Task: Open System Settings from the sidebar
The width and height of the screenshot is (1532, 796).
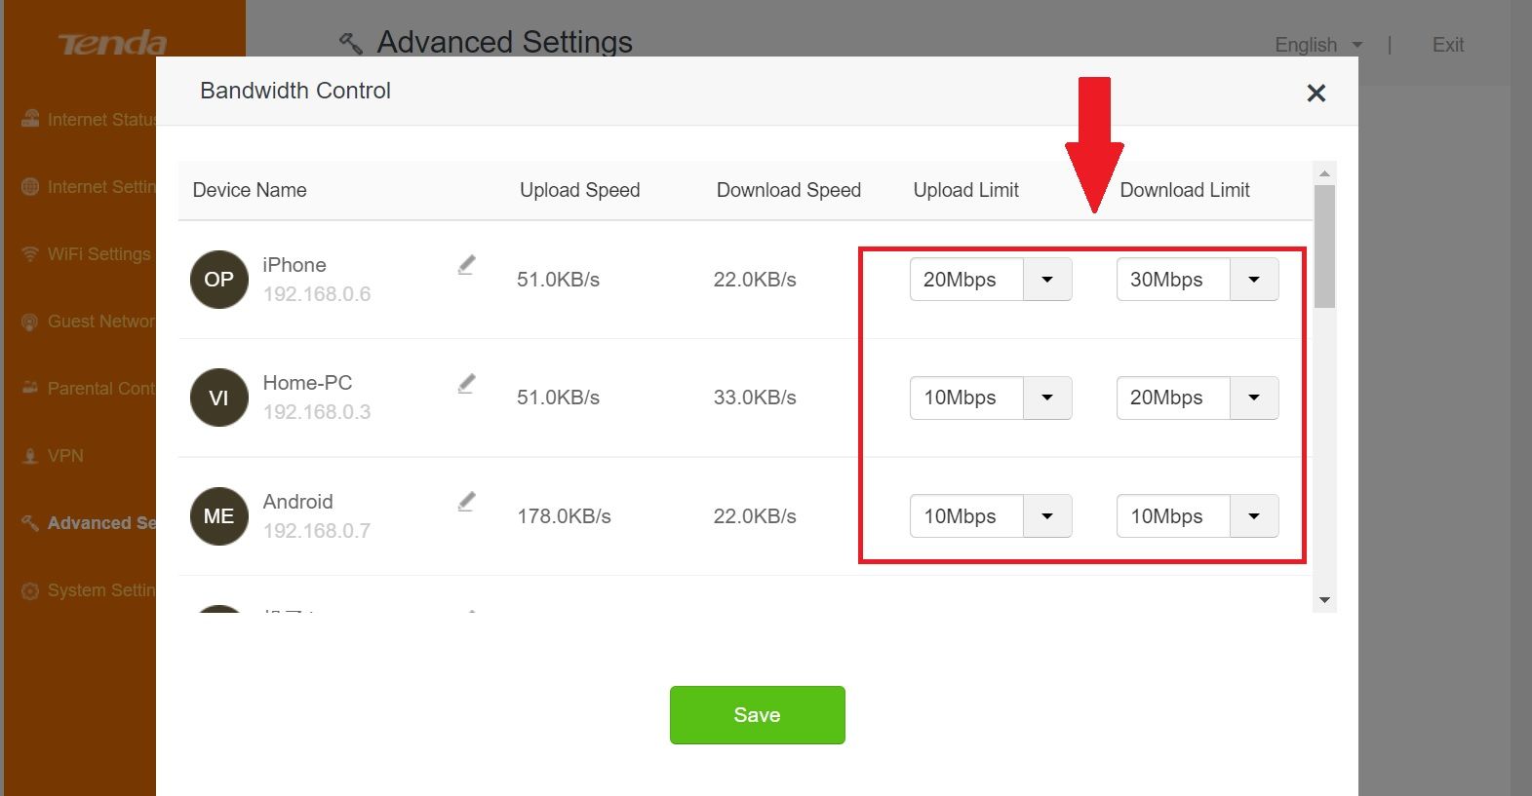Action: (30, 589)
